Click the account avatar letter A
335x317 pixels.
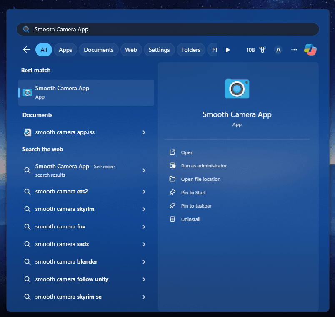(x=278, y=50)
